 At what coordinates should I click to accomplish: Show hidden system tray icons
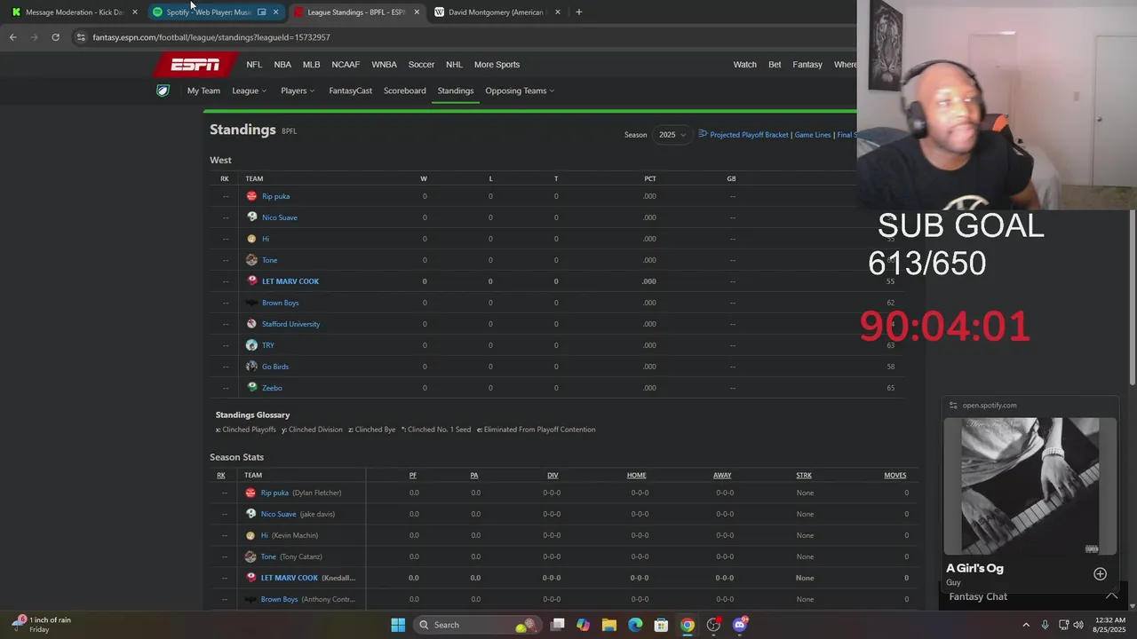1026,625
